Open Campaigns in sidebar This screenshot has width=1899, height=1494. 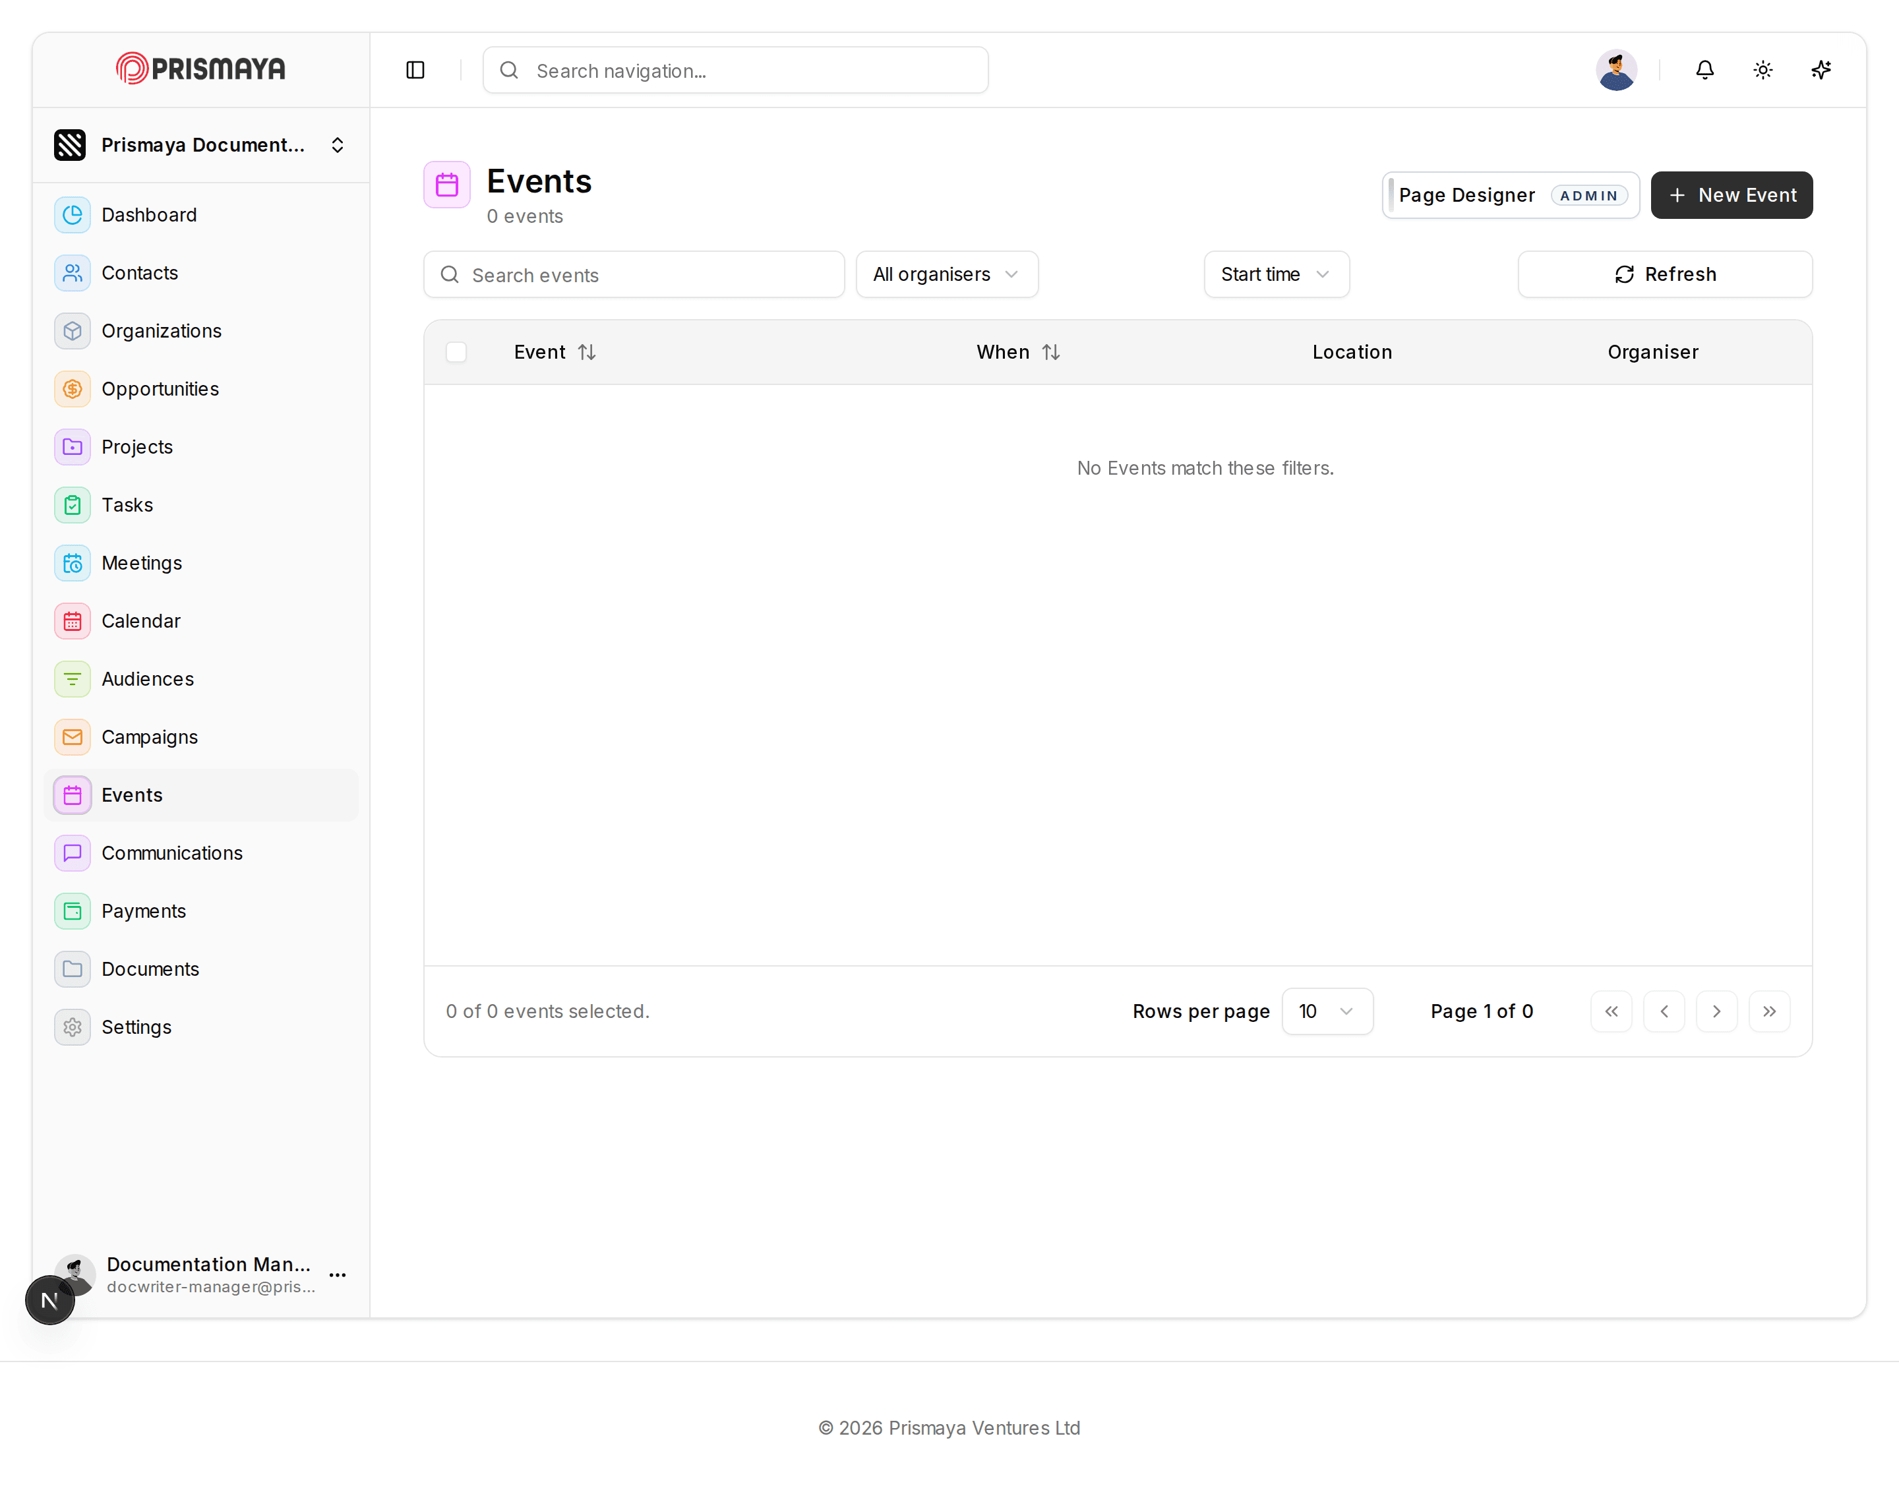click(201, 737)
